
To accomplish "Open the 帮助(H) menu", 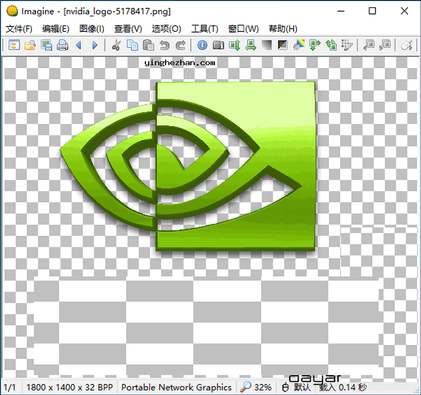I will pyautogui.click(x=283, y=29).
